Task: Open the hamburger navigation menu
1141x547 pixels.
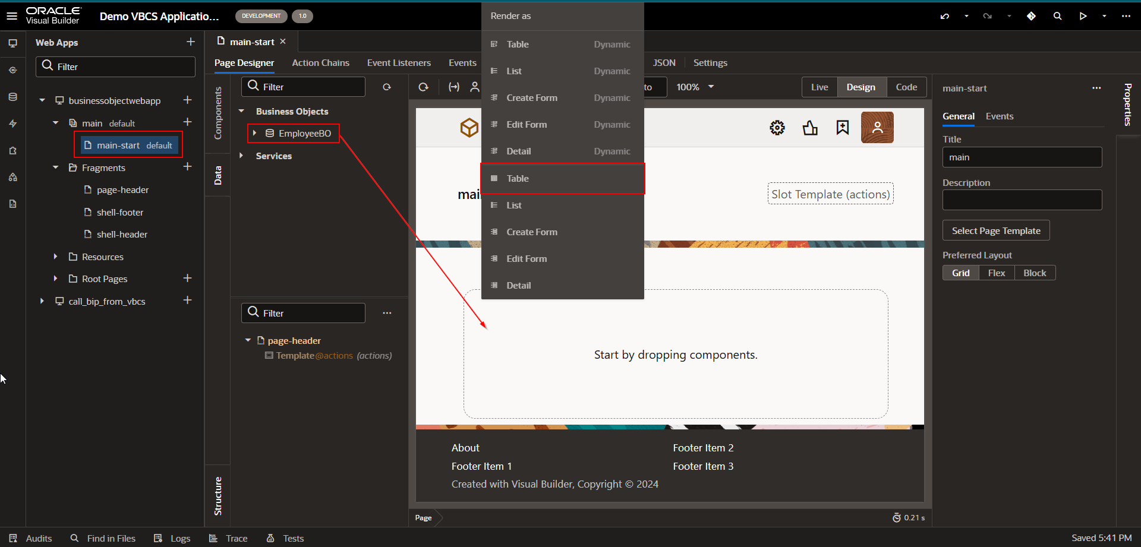Action: (x=12, y=16)
